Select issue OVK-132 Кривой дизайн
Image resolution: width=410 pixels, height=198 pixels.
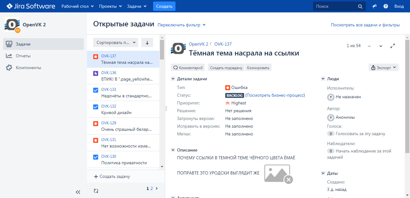pos(123,109)
